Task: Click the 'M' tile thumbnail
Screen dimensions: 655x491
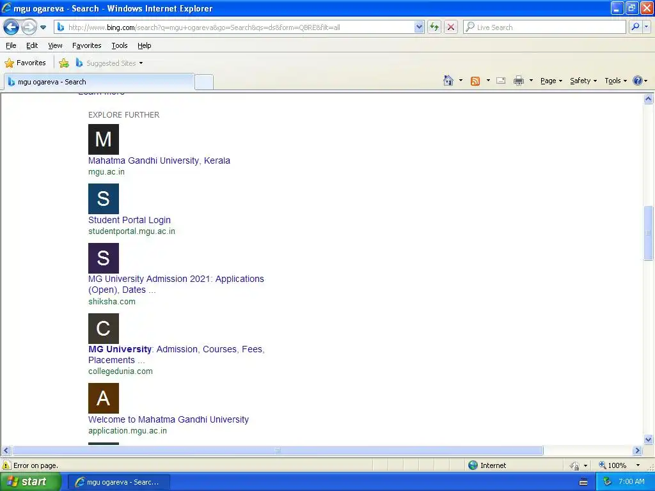Action: click(x=104, y=139)
